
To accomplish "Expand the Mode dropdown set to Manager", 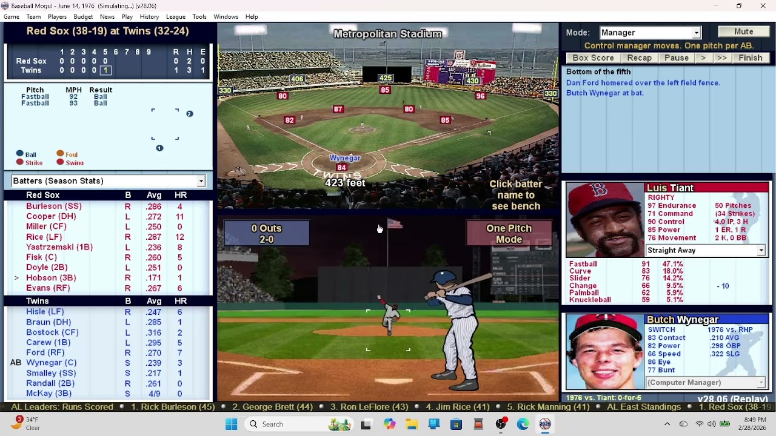I will [650, 33].
